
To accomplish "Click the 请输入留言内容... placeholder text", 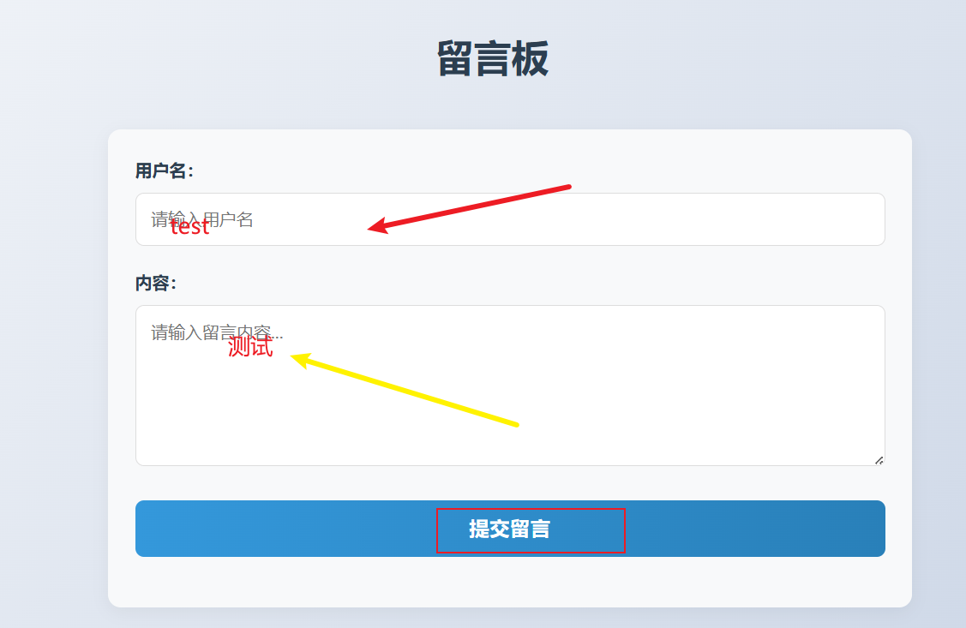I will point(217,332).
